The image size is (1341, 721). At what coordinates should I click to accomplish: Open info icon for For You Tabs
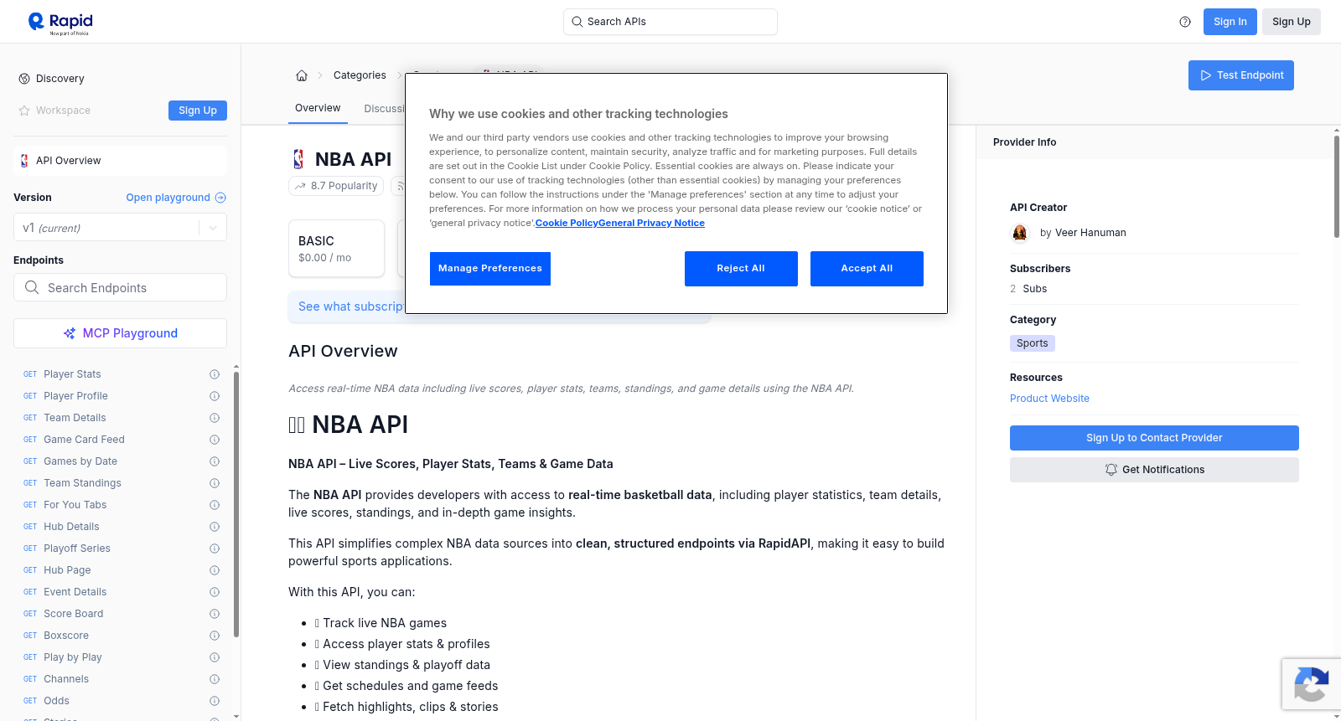tap(215, 505)
